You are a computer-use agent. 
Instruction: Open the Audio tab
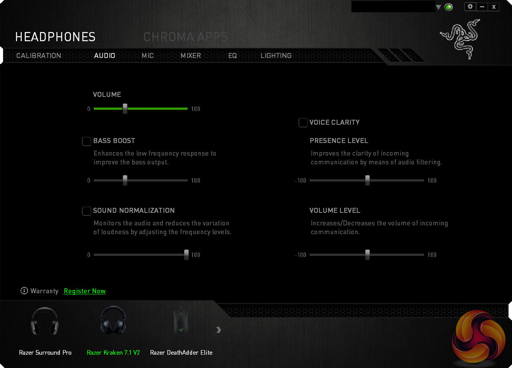pyautogui.click(x=104, y=56)
